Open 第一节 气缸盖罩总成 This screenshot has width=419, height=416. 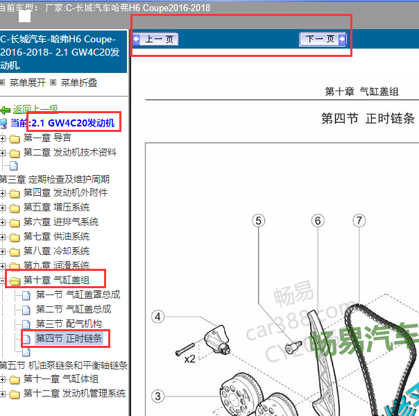pos(78,294)
